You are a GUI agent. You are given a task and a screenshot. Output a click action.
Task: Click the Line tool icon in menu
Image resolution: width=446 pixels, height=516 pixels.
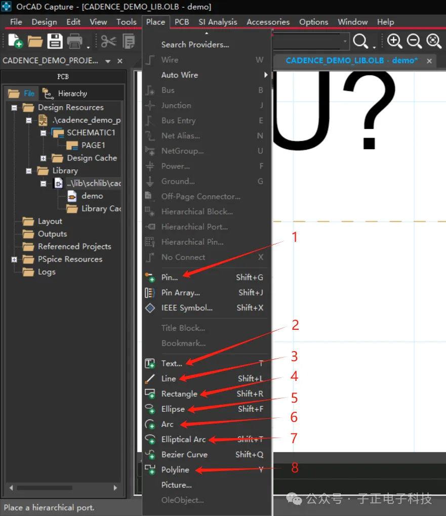click(150, 379)
